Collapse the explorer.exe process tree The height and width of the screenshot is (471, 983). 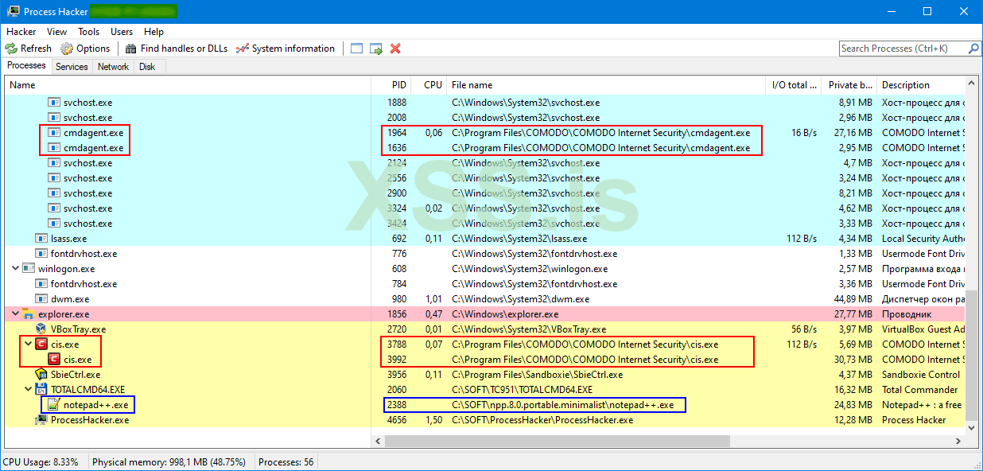coord(16,314)
